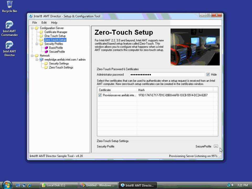Click the AMT Director title bar app icon

tap(31, 16)
